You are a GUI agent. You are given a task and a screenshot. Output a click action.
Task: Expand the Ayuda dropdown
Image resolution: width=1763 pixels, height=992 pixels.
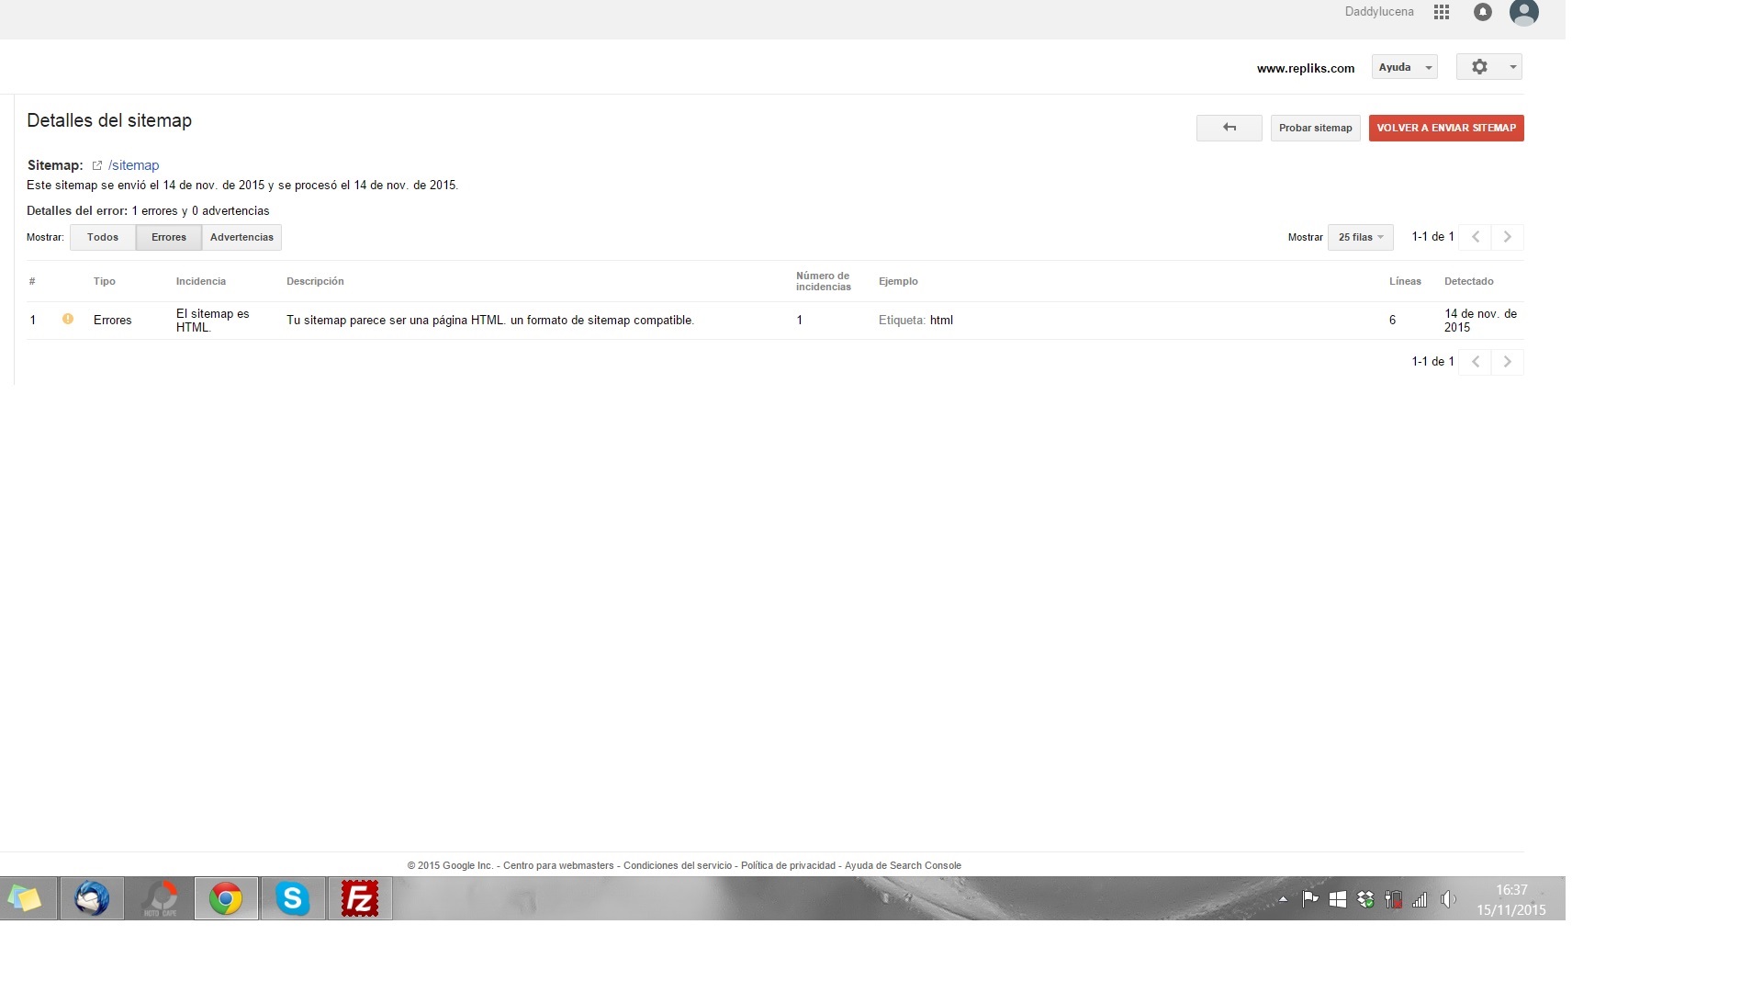point(1404,67)
